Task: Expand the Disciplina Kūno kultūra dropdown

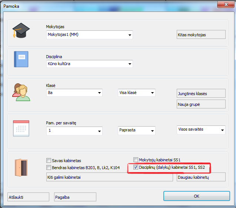Action: 130,64
